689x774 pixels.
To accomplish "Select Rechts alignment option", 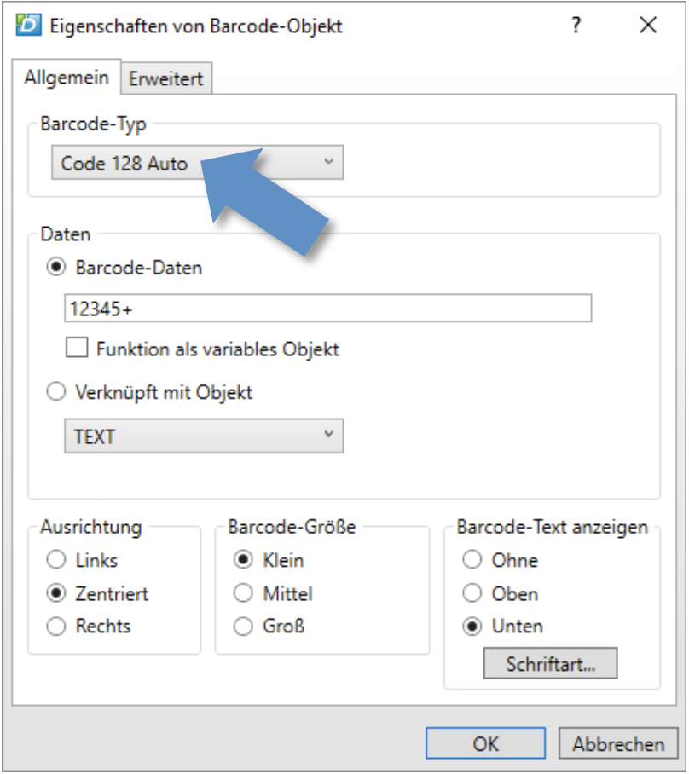I will point(56,627).
